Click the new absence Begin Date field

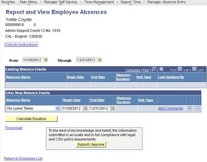72,108
